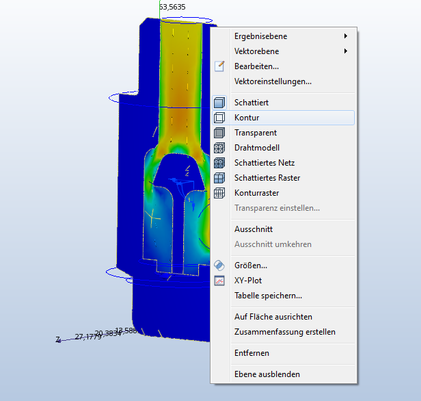Choose Entfernen to remove the plane
421x401 pixels.
(x=284, y=353)
